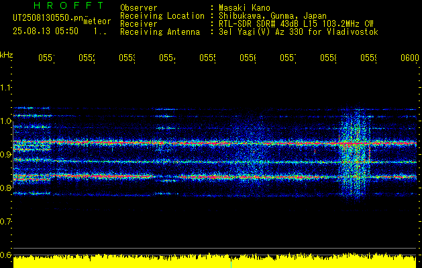Click the 0558 time marker
Screen dimensions: 422x268
pos(328,58)
